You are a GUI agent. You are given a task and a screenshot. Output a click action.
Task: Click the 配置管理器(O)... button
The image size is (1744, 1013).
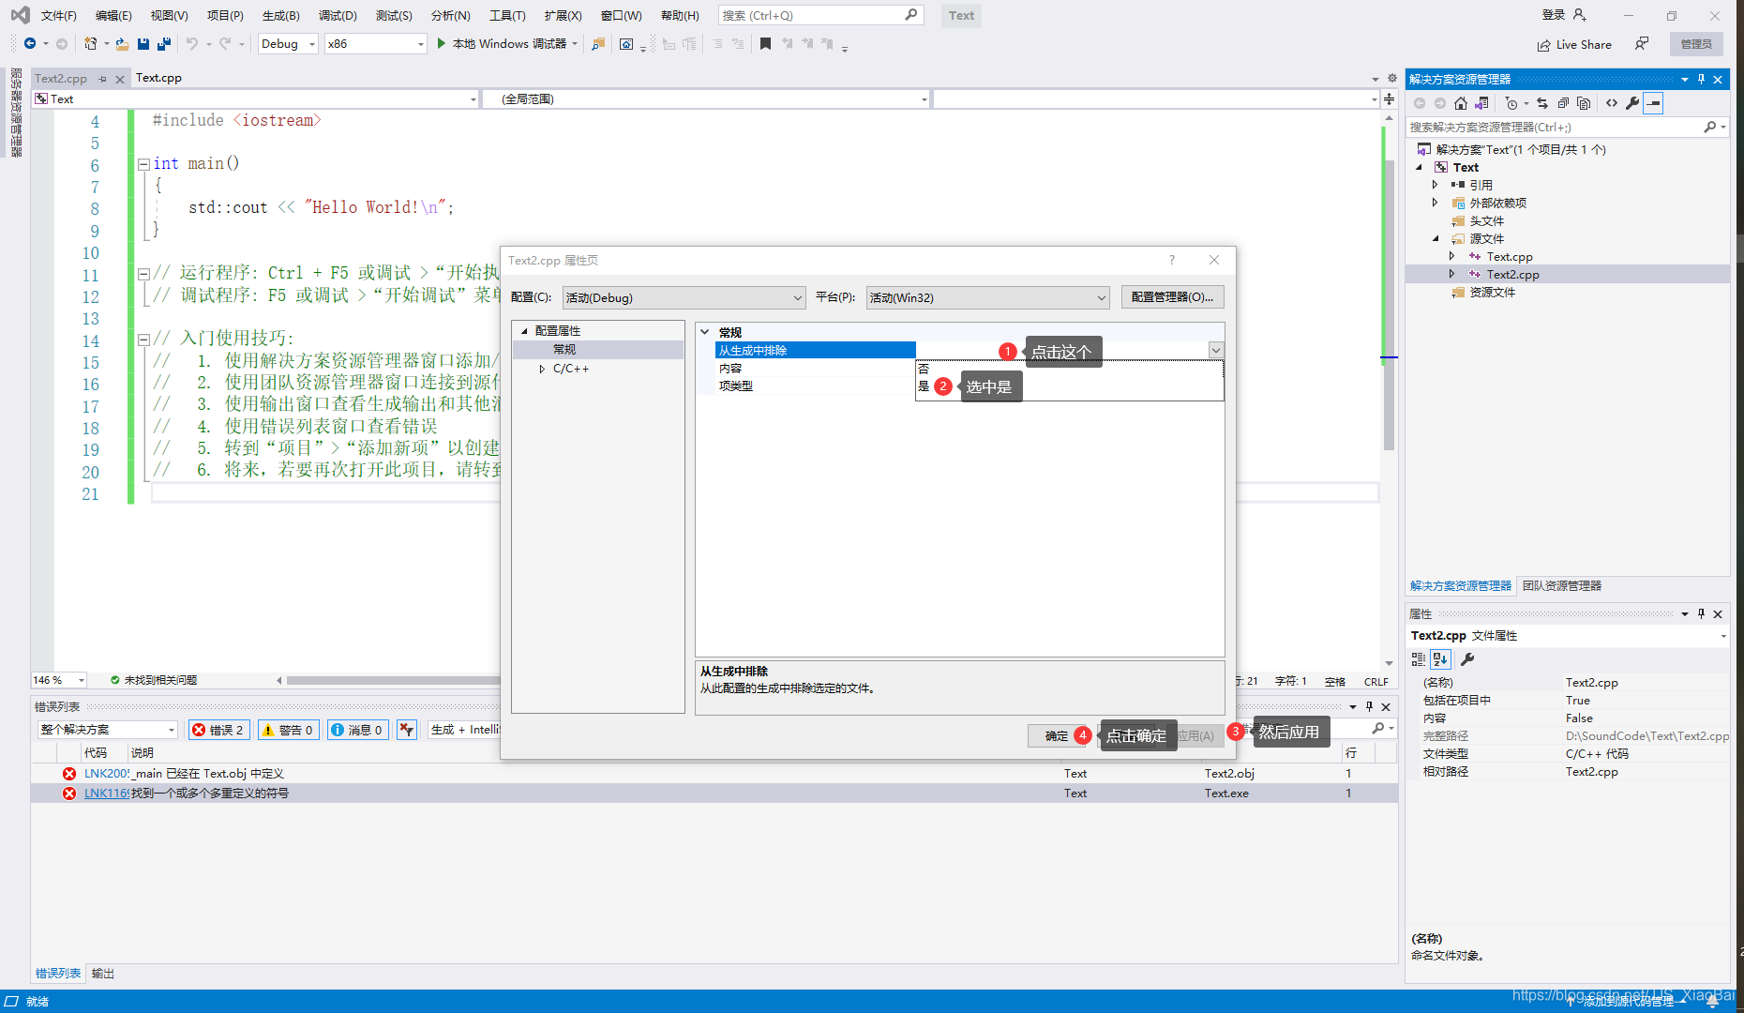(x=1172, y=297)
